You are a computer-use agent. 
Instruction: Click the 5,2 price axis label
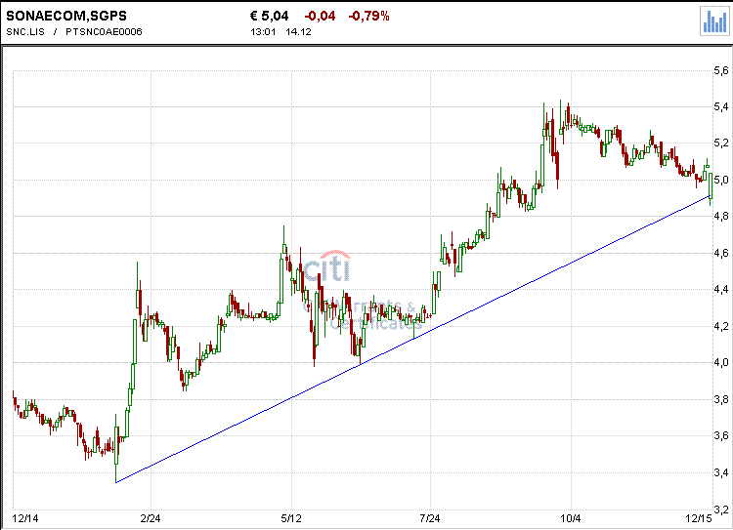[721, 143]
